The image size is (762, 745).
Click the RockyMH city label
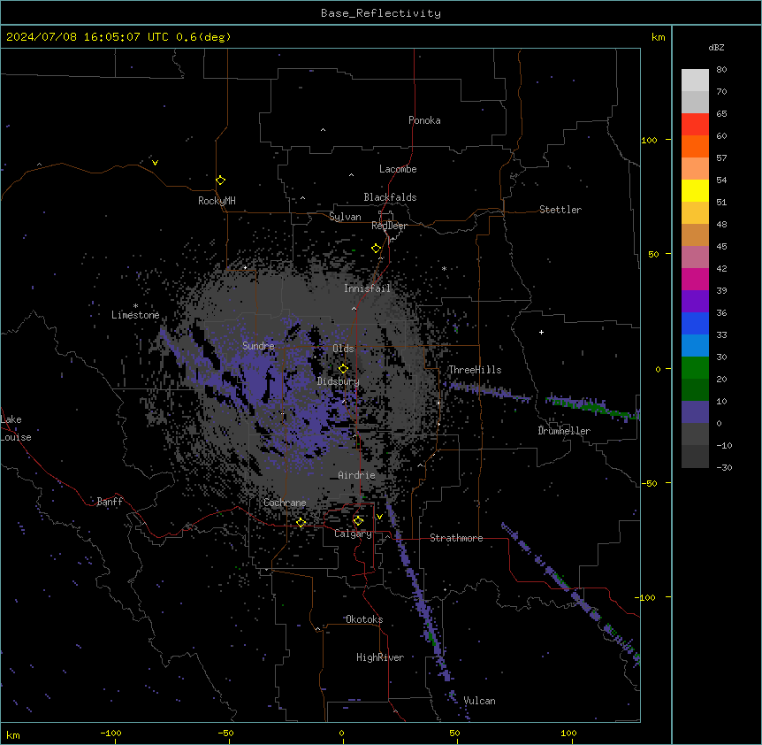(x=217, y=201)
